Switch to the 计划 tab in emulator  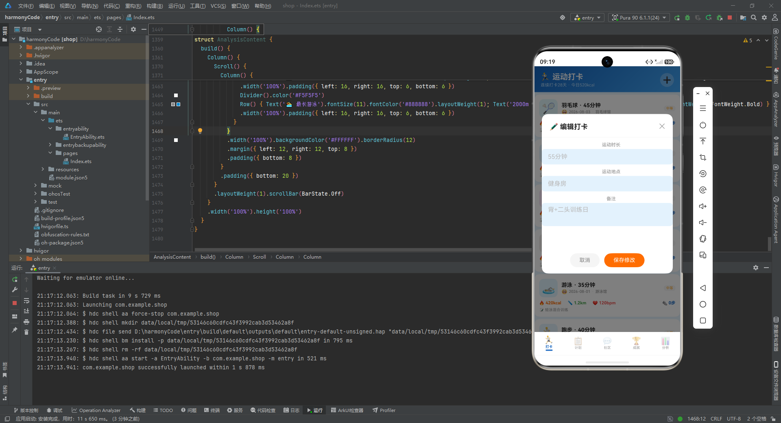pyautogui.click(x=578, y=343)
